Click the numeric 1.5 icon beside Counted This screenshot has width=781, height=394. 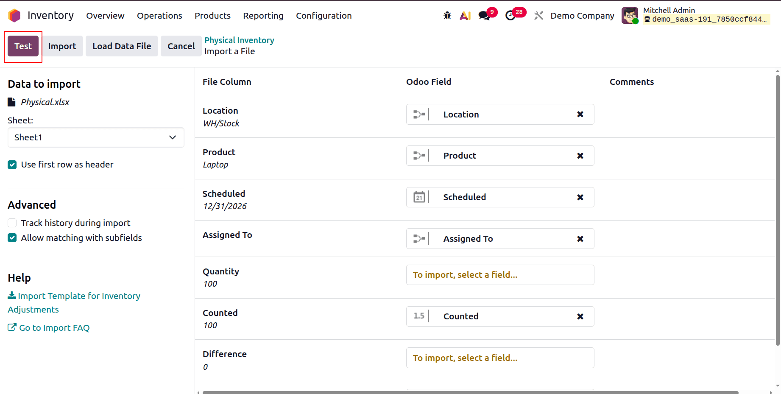[419, 316]
